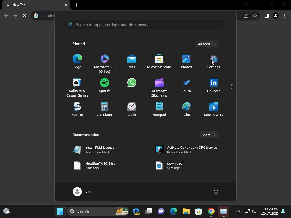Launch Movies & TV
Screen dimensions: 291x218
click(214, 109)
